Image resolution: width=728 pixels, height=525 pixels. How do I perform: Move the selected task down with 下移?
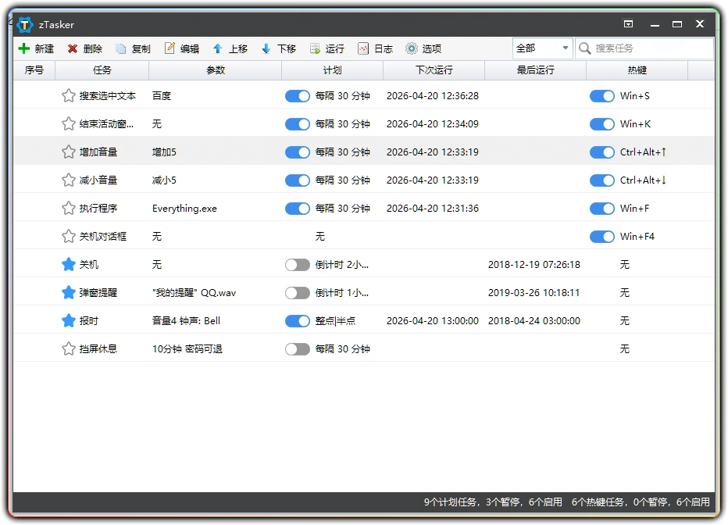point(278,48)
